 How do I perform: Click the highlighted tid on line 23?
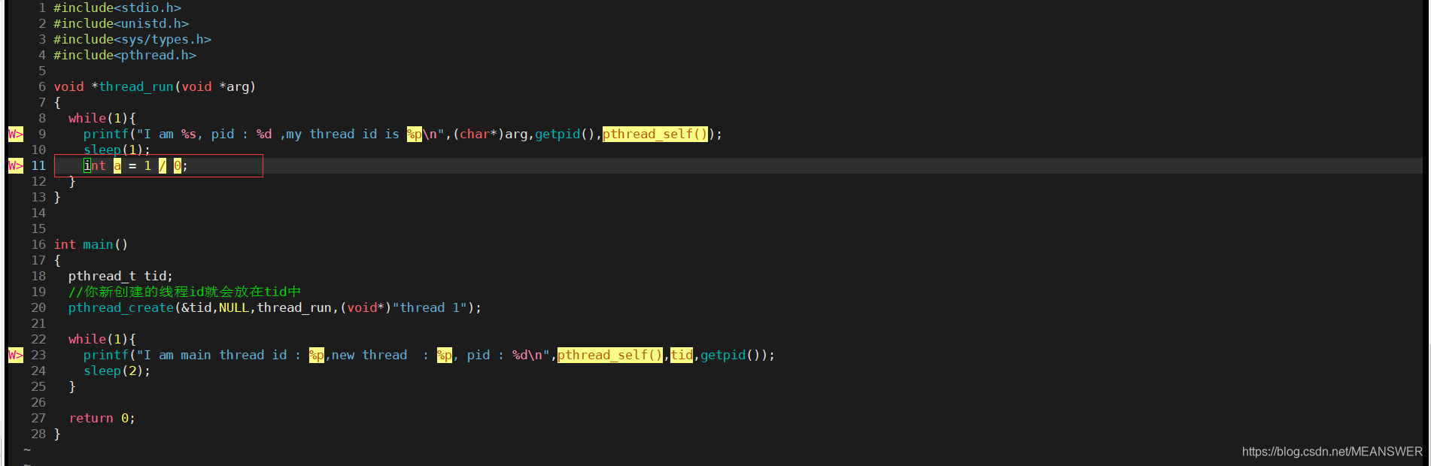pos(682,355)
